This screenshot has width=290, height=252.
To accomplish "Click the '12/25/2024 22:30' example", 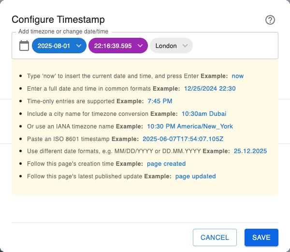I will pyautogui.click(x=210, y=89).
